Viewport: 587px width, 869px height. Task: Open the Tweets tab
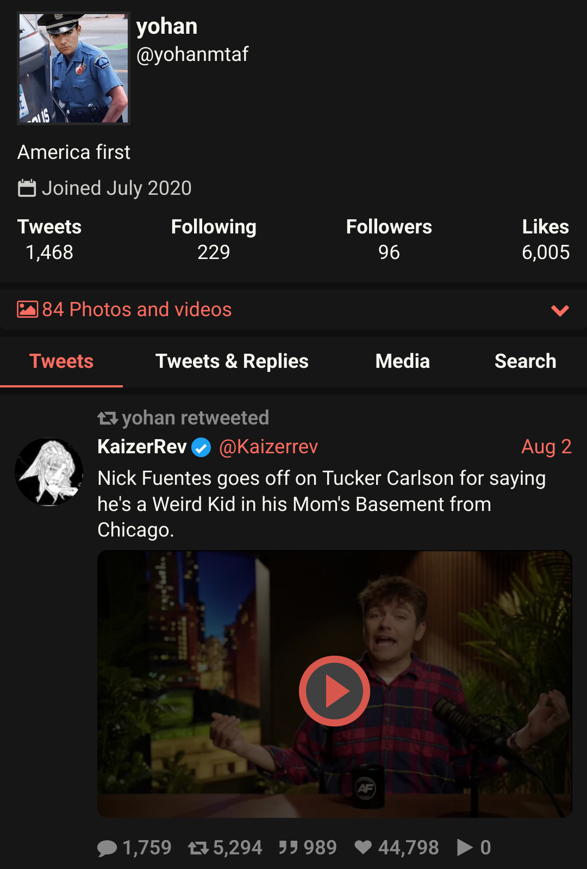(61, 361)
